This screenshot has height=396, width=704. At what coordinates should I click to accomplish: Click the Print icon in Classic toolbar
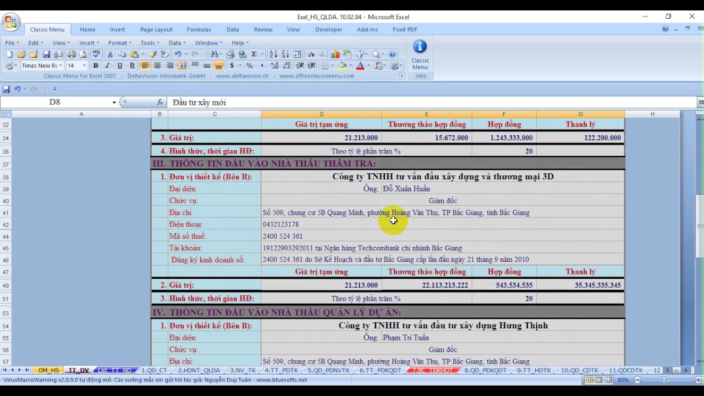[71, 54]
